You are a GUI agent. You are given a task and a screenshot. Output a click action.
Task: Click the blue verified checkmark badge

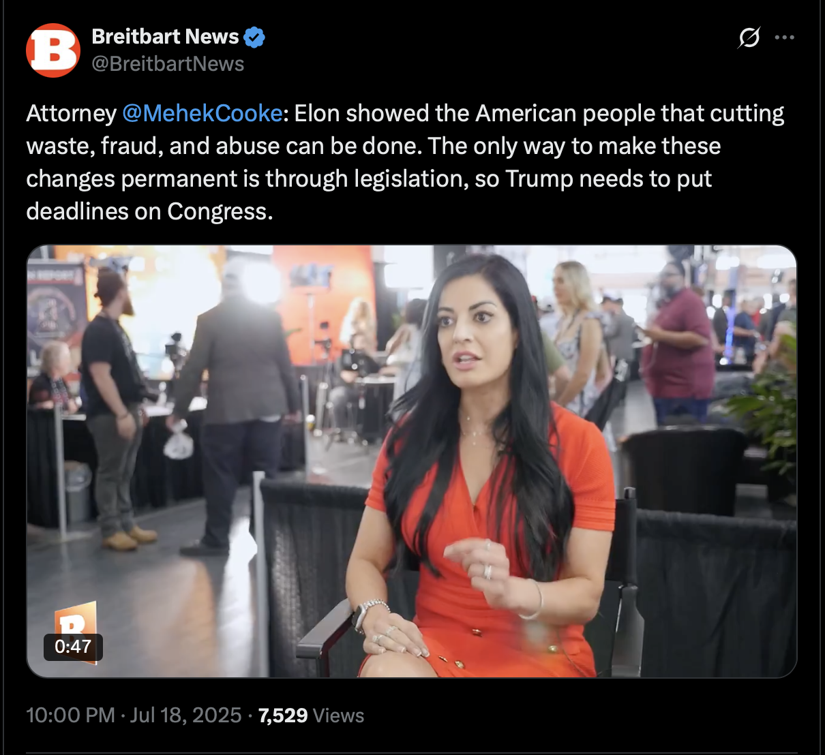tap(254, 37)
